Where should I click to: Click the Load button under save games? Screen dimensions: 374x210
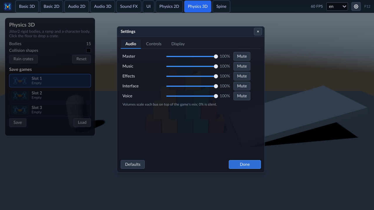82,123
